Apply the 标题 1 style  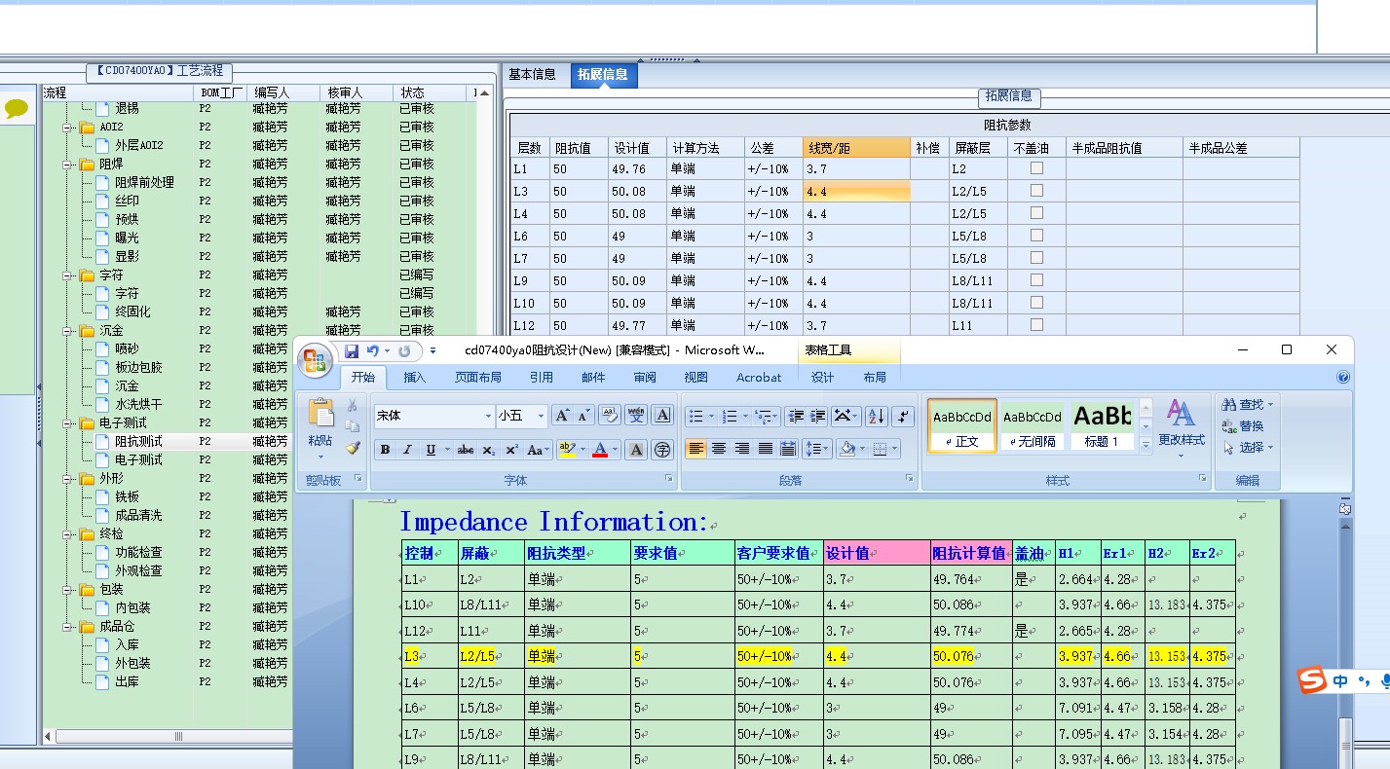[1103, 426]
